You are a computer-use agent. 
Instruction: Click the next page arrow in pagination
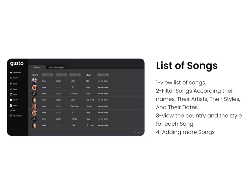(x=142, y=132)
